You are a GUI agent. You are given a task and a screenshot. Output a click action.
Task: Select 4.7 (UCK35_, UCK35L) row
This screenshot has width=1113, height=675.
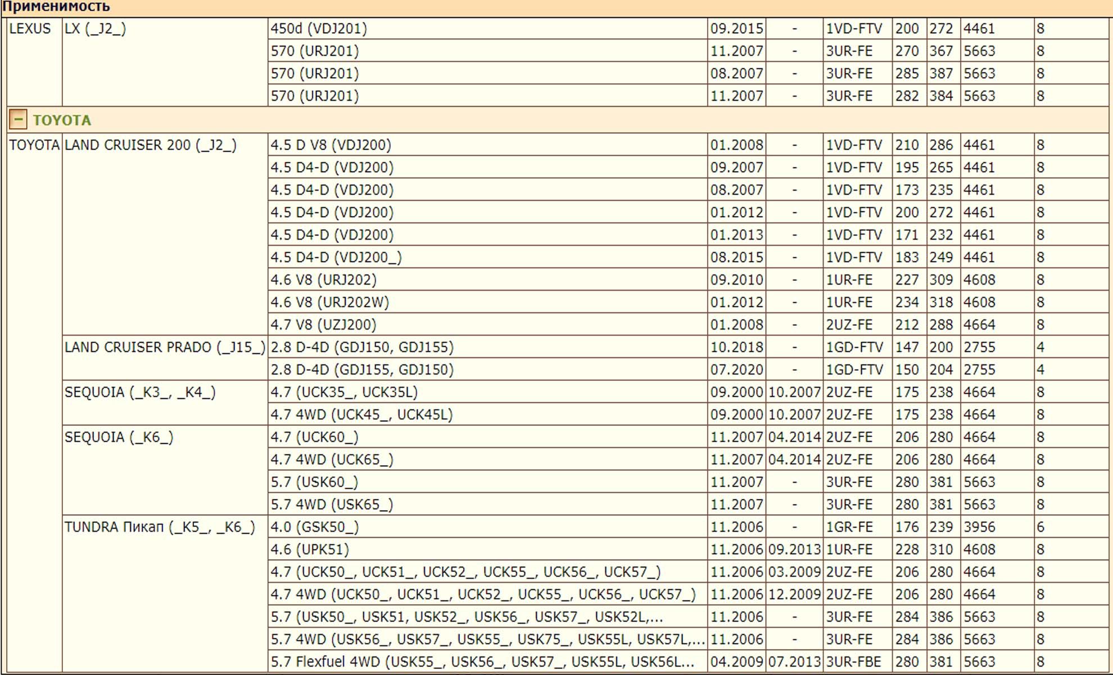[x=688, y=393]
